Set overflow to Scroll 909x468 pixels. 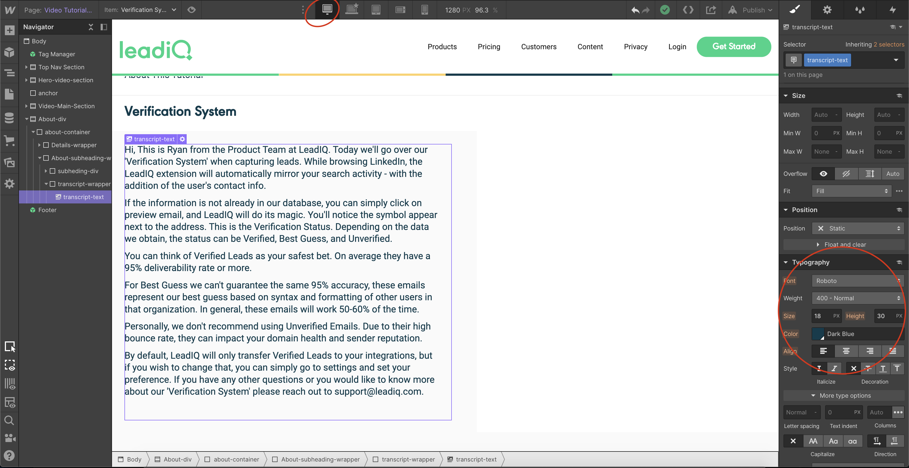(x=870, y=174)
